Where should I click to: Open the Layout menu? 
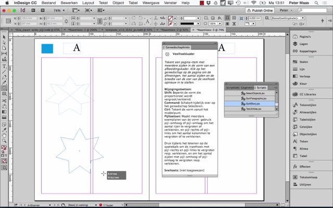(x=88, y=3)
